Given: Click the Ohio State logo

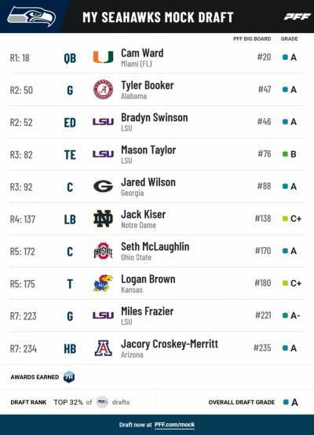Looking at the screenshot, I should pos(103,251).
